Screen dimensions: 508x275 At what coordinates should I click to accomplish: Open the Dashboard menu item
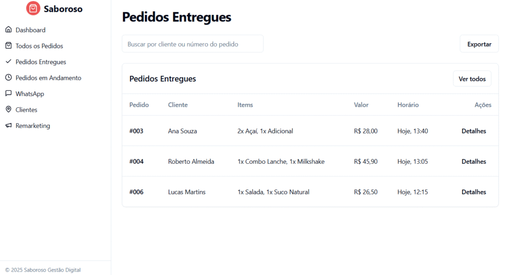(x=30, y=30)
